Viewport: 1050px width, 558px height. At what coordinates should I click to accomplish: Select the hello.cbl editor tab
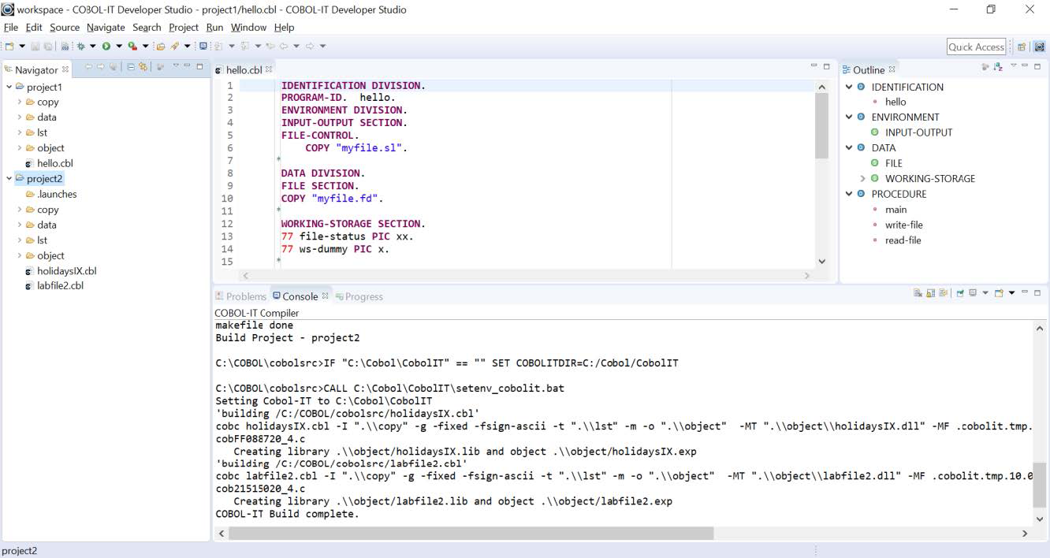244,69
